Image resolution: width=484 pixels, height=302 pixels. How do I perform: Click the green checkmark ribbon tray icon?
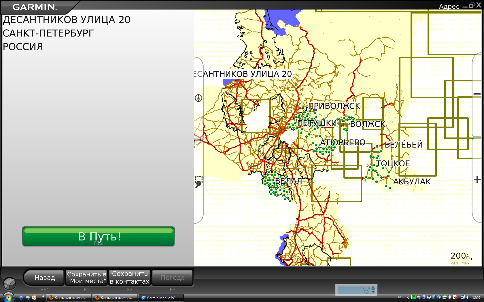445,297
